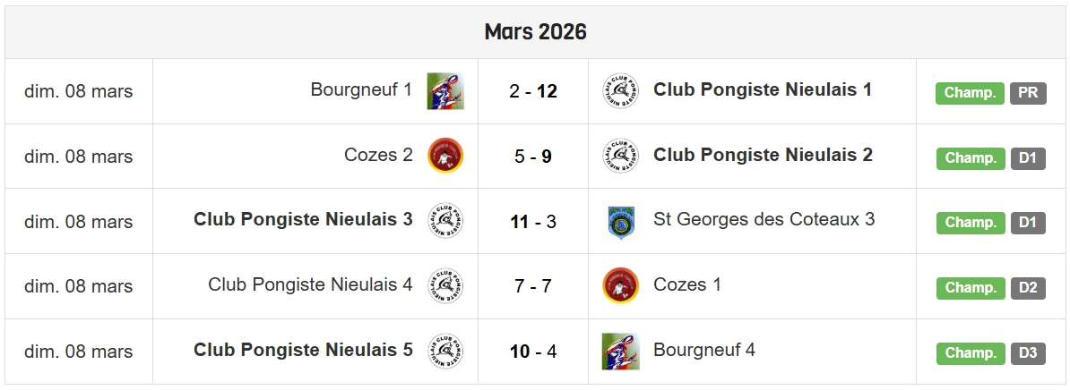Click the Club Pongiste Nieulais 5 logo
Image resolution: width=1070 pixels, height=390 pixels.
(445, 352)
